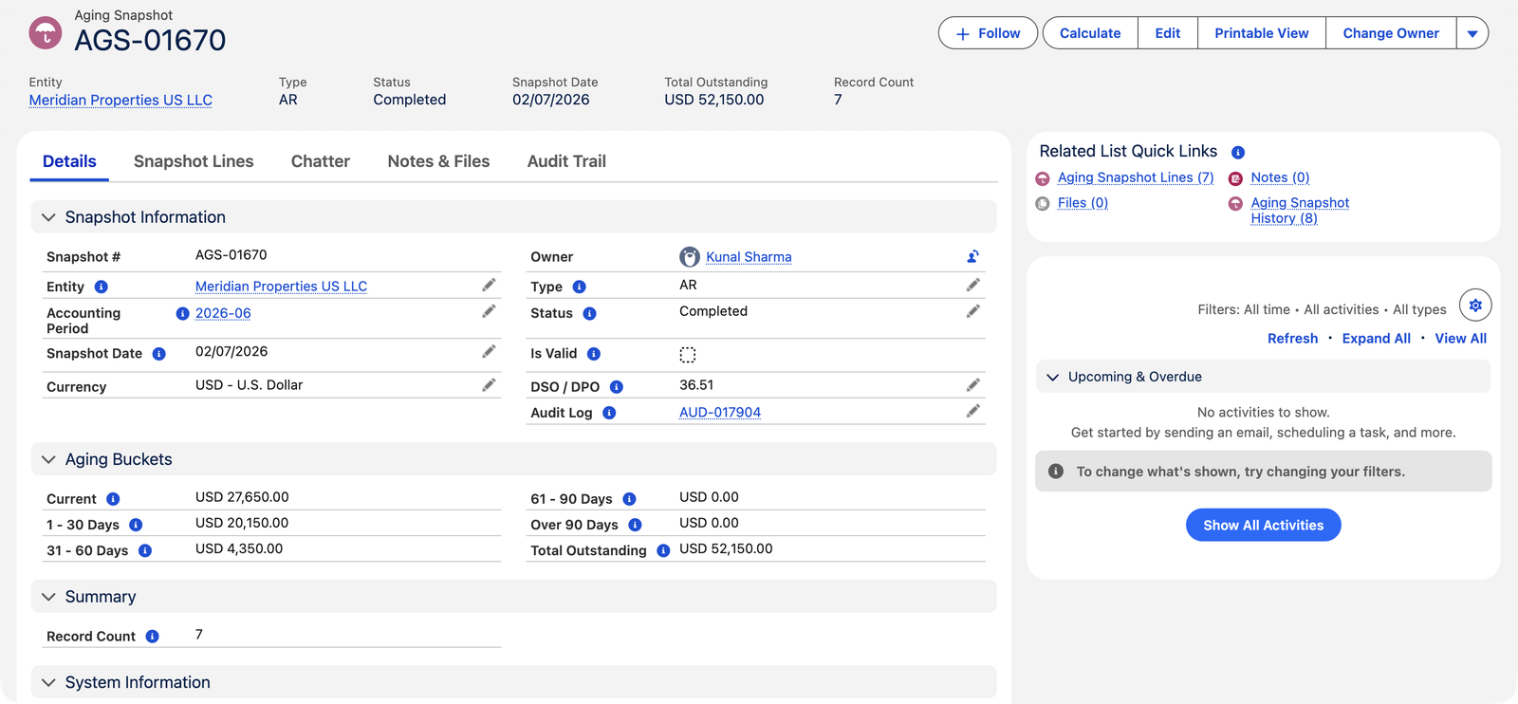Open the Notes & Files tab
The image size is (1518, 704).
[438, 161]
